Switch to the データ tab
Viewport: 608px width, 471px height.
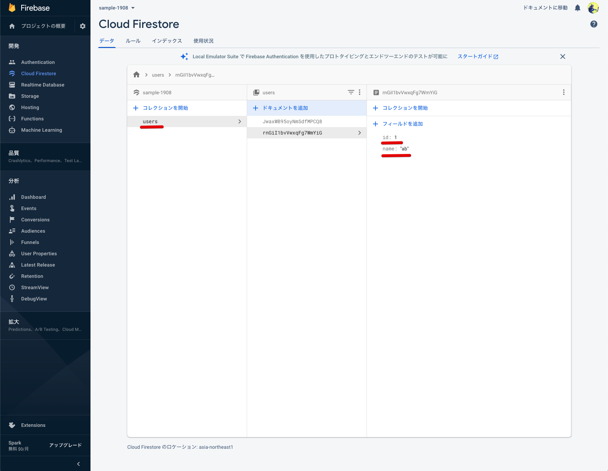(x=107, y=41)
